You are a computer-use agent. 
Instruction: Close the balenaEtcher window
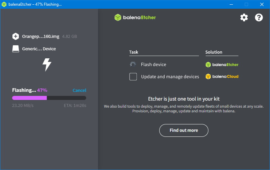pos(262,4)
